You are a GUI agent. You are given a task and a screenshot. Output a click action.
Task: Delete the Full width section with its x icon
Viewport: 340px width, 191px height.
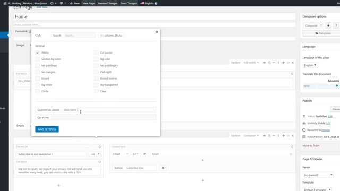coord(293,63)
